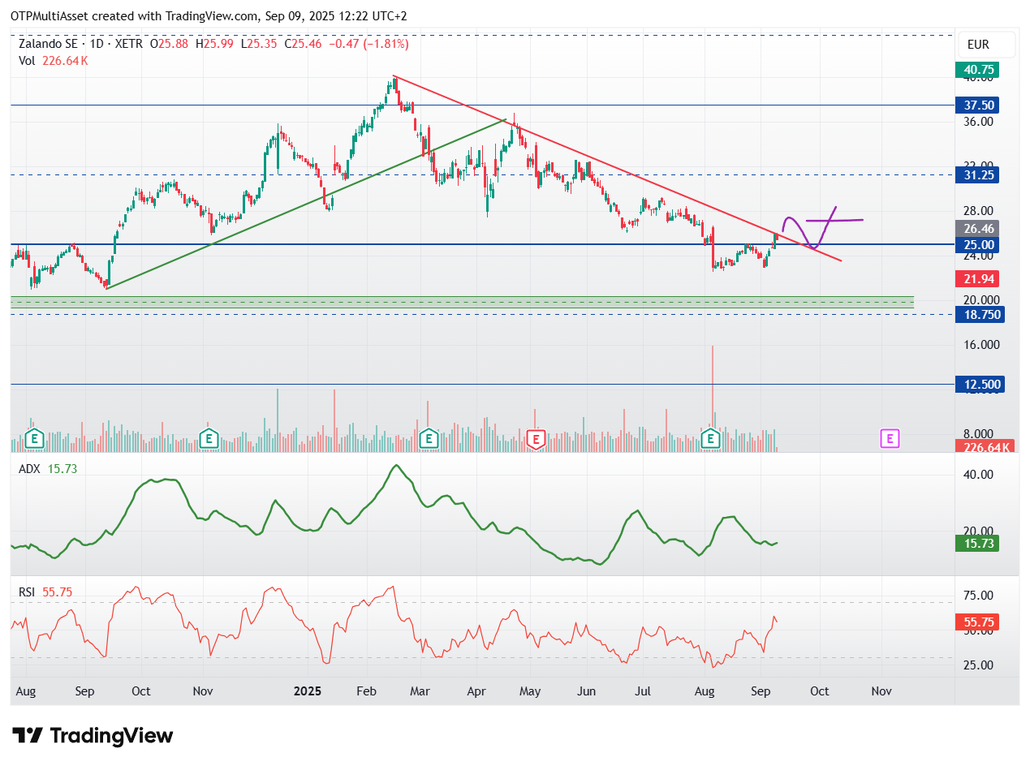Viewport: 1030px width, 766px height.
Task: Click the TradingView logo icon
Action: pyautogui.click(x=28, y=736)
